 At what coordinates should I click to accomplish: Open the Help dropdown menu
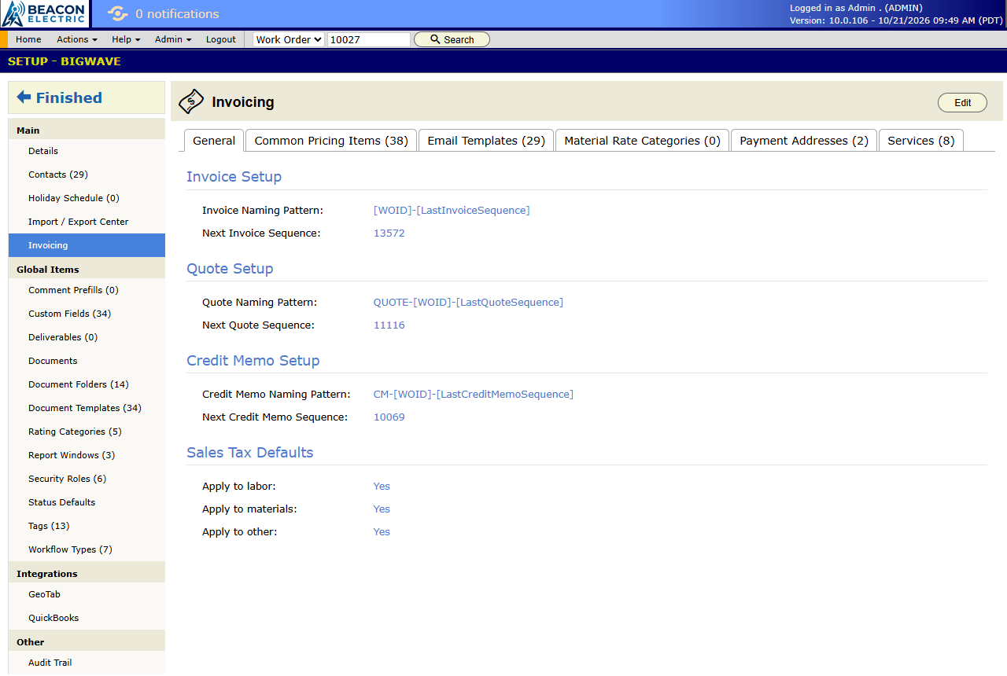126,39
